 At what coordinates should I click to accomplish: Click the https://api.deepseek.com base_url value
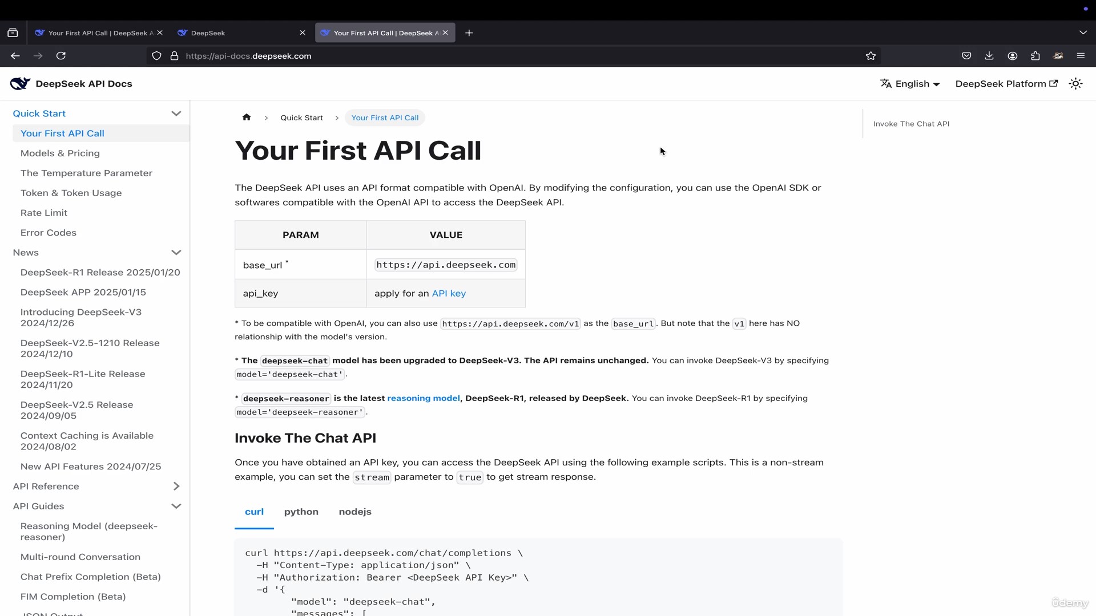pos(446,265)
